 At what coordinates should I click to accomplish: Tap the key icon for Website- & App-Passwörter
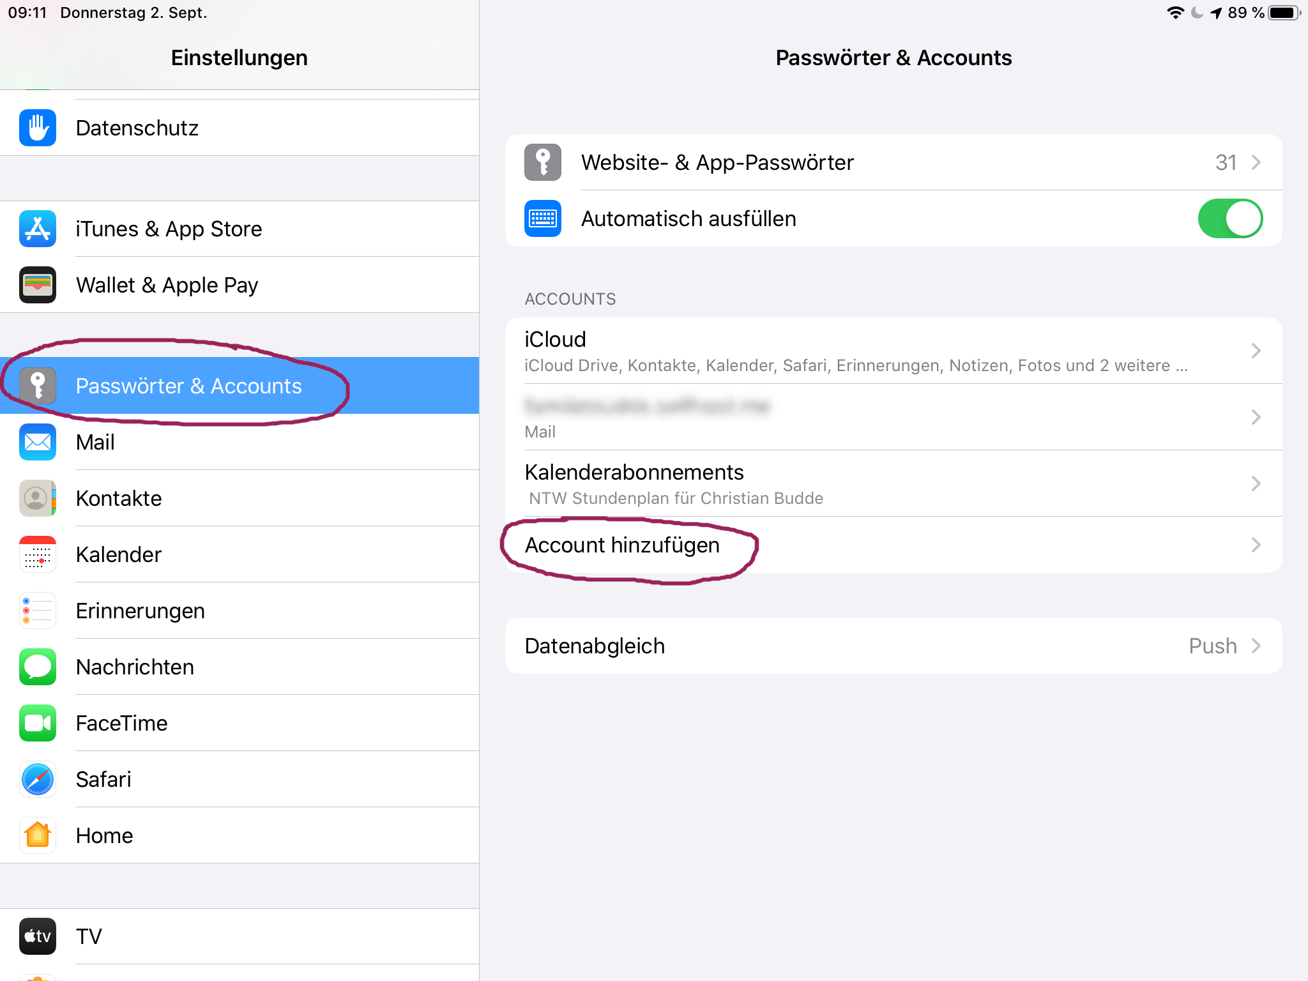(x=543, y=162)
